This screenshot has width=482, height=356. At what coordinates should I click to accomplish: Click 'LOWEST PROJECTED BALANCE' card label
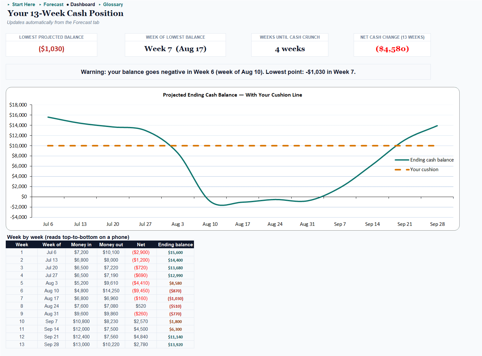coord(52,37)
